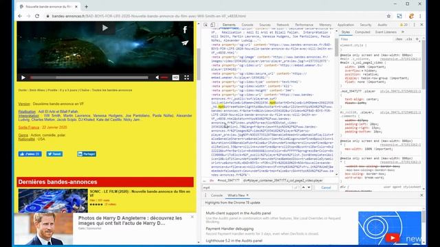Go back with the browser back arrow
The width and height of the screenshot is (440, 247).
click(x=20, y=16)
